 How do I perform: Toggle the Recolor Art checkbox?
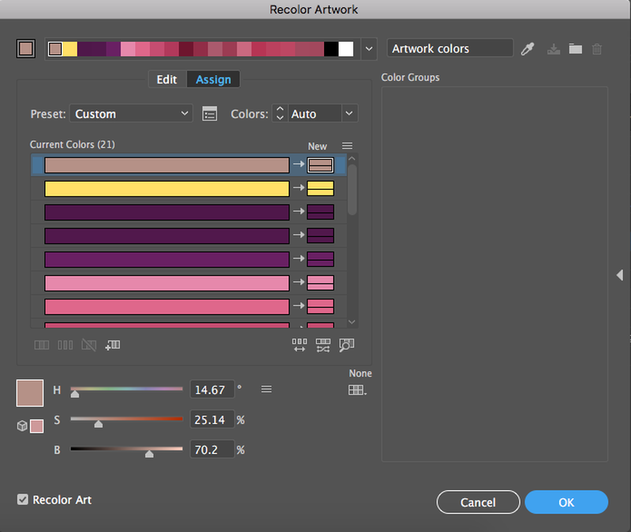(23, 500)
